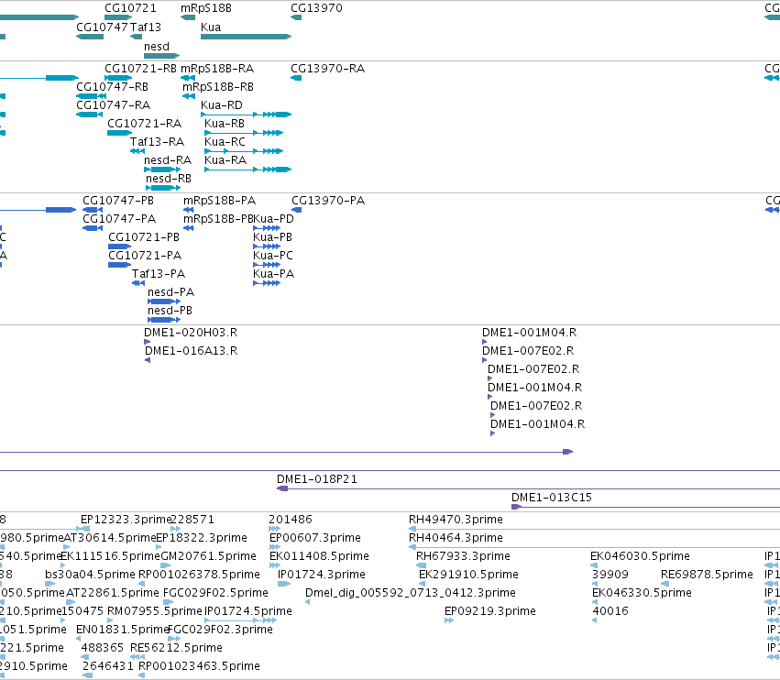Image resolution: width=780 pixels, height=680 pixels.
Task: Select protein CG10721-PA
Action: pos(120,265)
